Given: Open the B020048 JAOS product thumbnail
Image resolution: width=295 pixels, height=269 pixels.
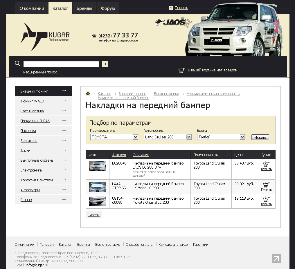Looking at the screenshot, I should point(98,166).
